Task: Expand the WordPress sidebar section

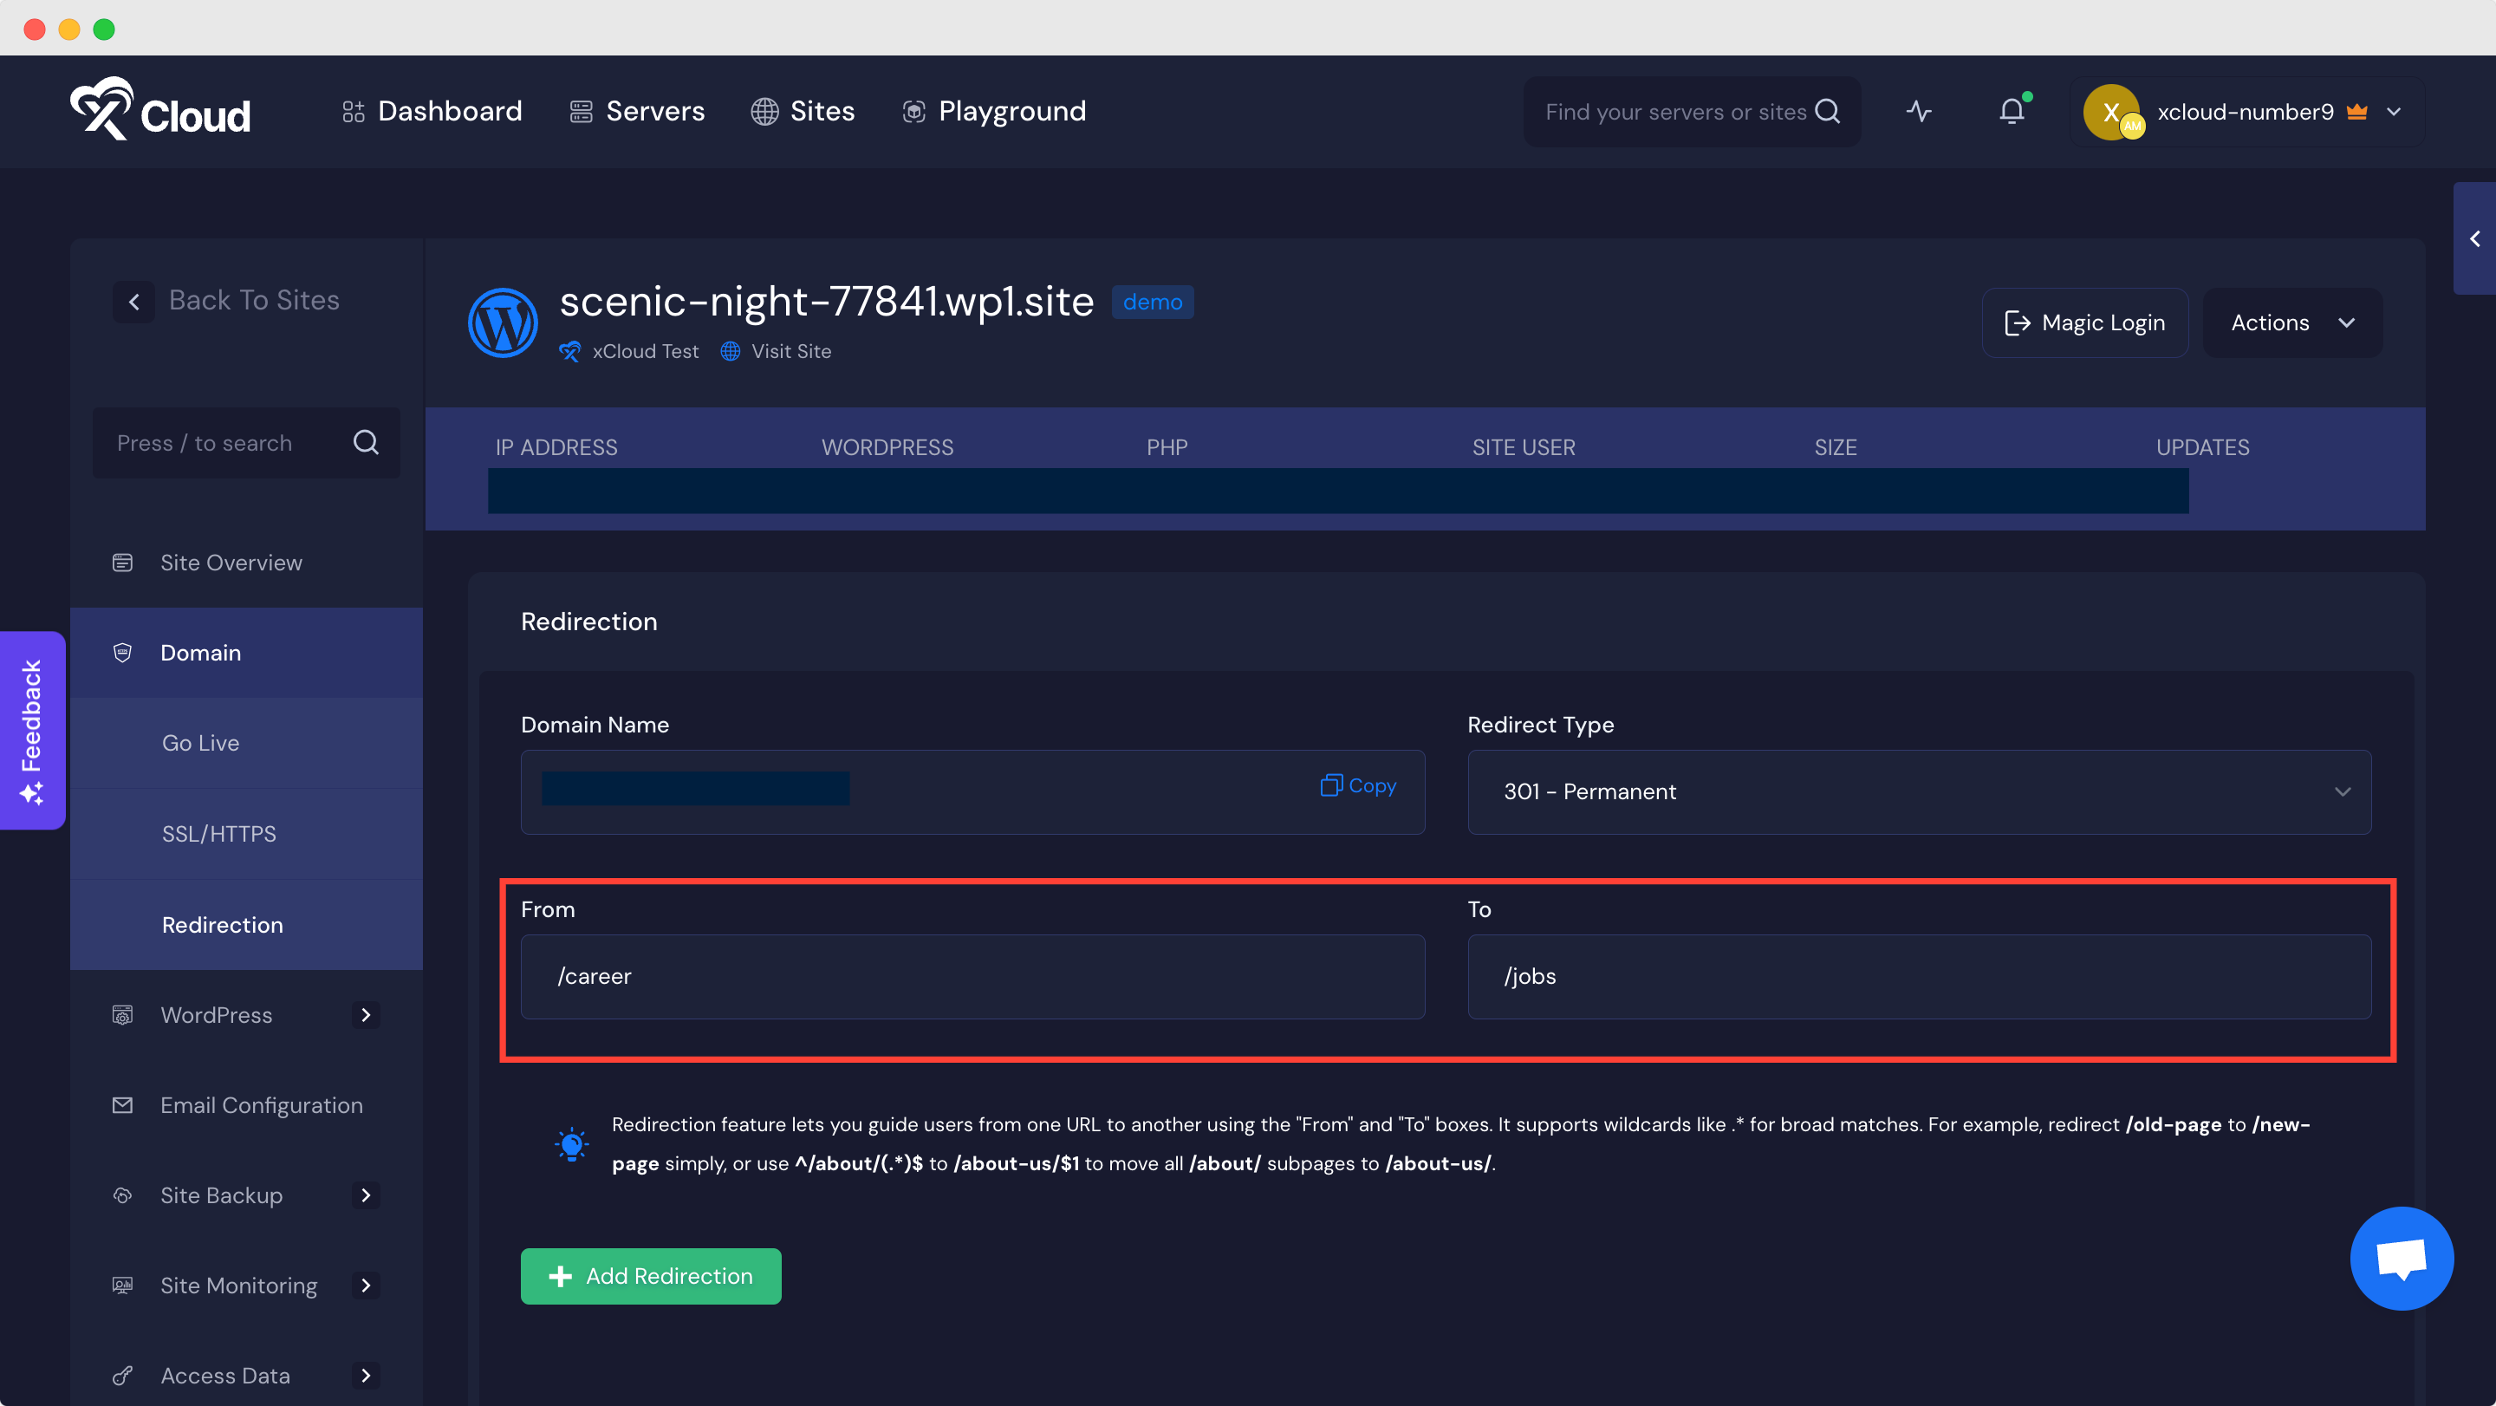Action: [365, 1014]
